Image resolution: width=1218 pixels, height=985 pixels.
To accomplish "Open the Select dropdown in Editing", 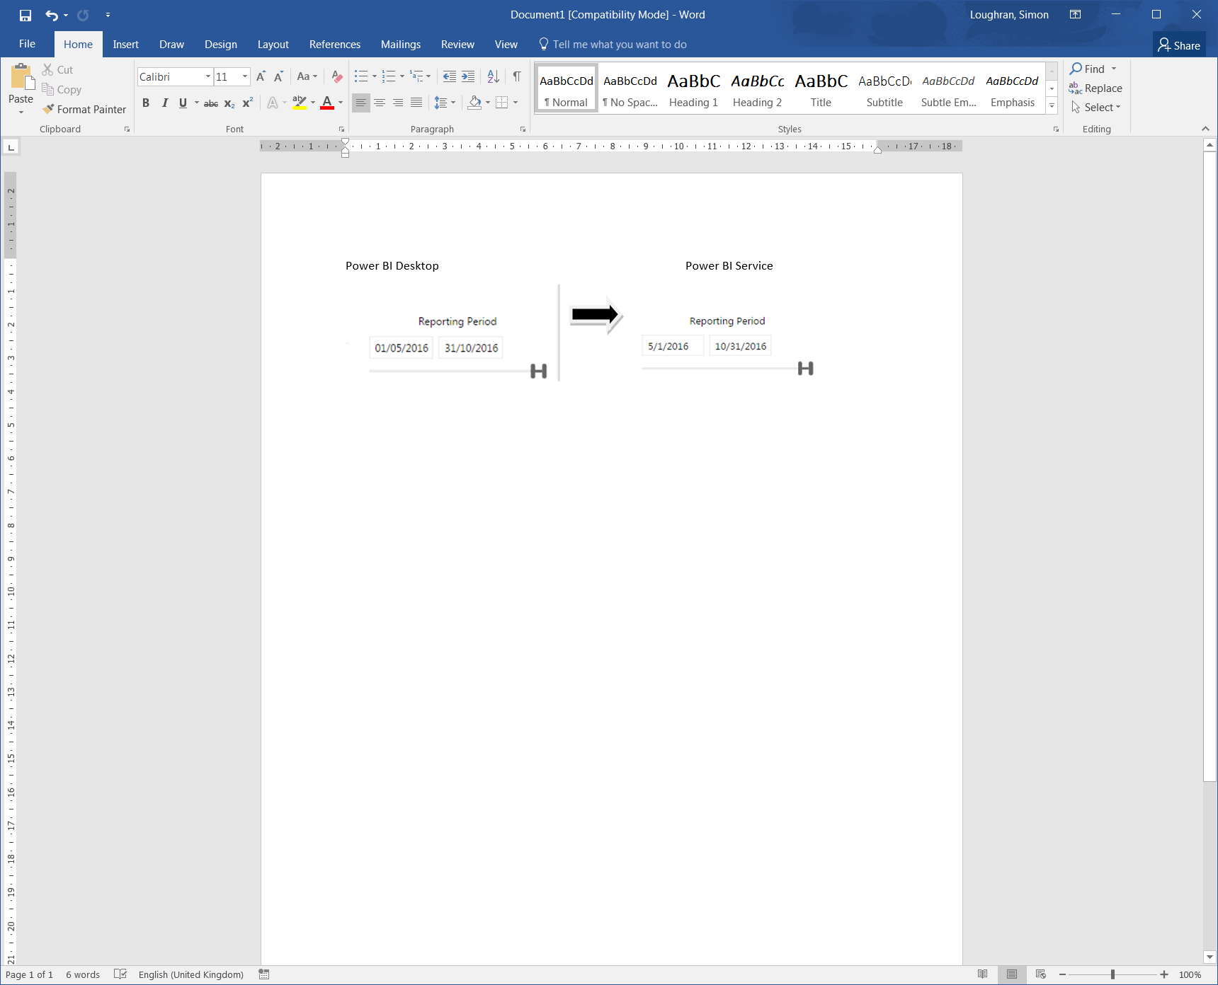I will pos(1095,108).
